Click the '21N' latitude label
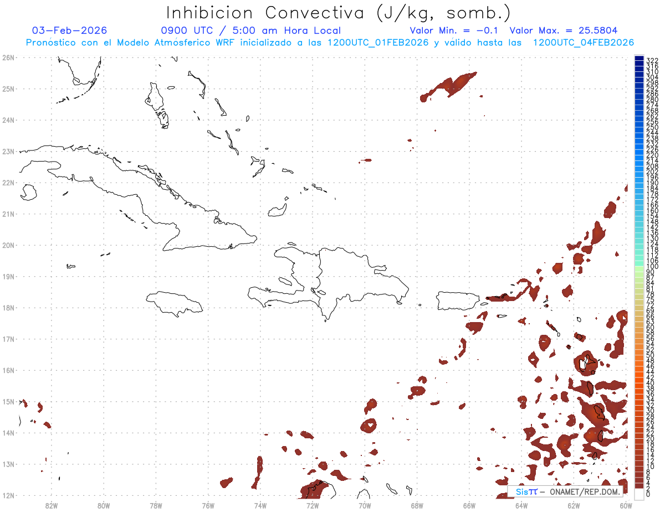665x513 pixels. [8, 214]
